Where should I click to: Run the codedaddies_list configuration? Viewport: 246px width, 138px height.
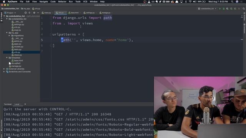tap(220, 8)
